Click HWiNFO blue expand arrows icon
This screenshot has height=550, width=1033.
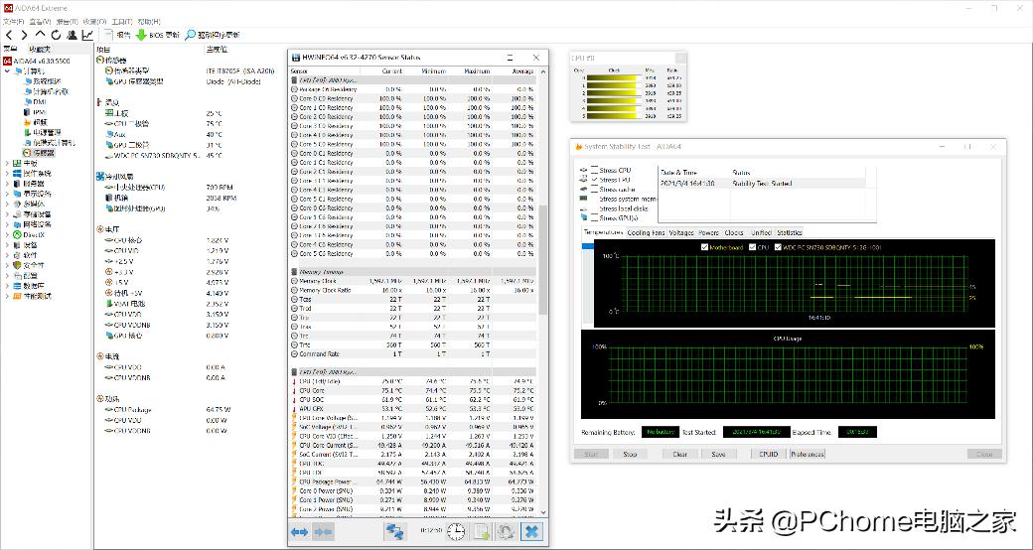pos(299,532)
